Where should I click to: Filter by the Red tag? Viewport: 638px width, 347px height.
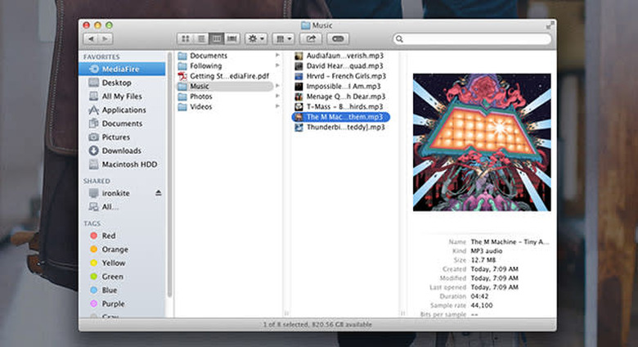(x=108, y=236)
